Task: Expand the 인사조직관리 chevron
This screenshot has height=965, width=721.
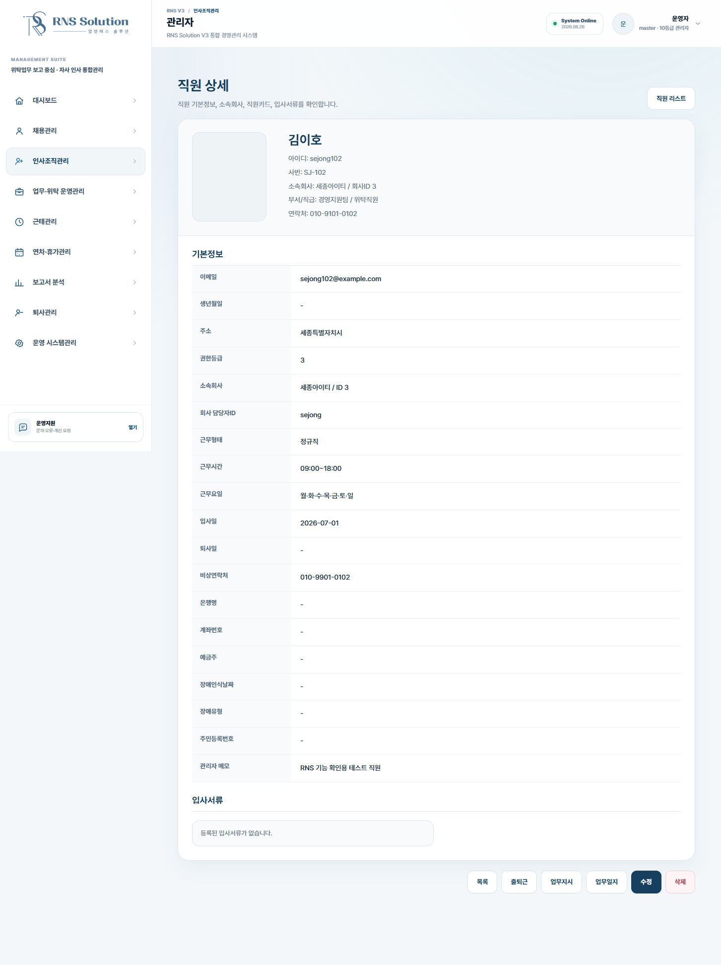Action: (134, 161)
